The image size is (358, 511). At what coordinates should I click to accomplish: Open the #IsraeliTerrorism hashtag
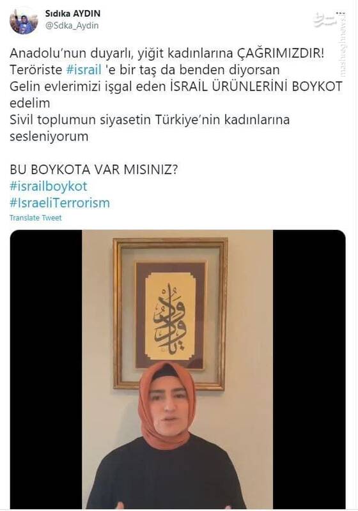coord(59,203)
